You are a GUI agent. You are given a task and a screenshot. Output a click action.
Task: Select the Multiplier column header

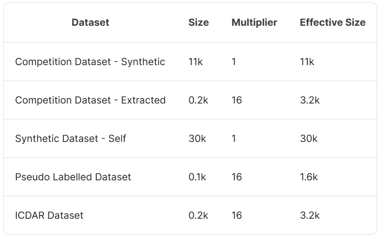(254, 22)
